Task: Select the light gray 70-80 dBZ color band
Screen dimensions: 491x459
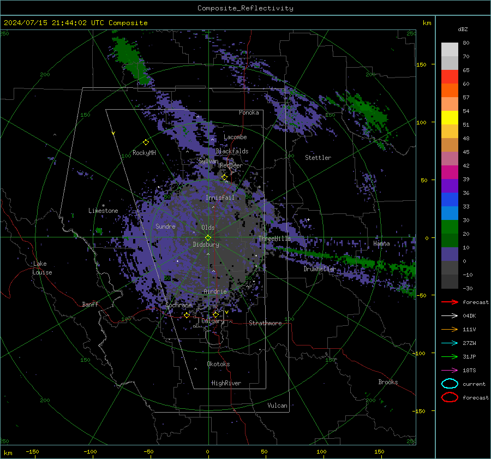Action: (450, 49)
